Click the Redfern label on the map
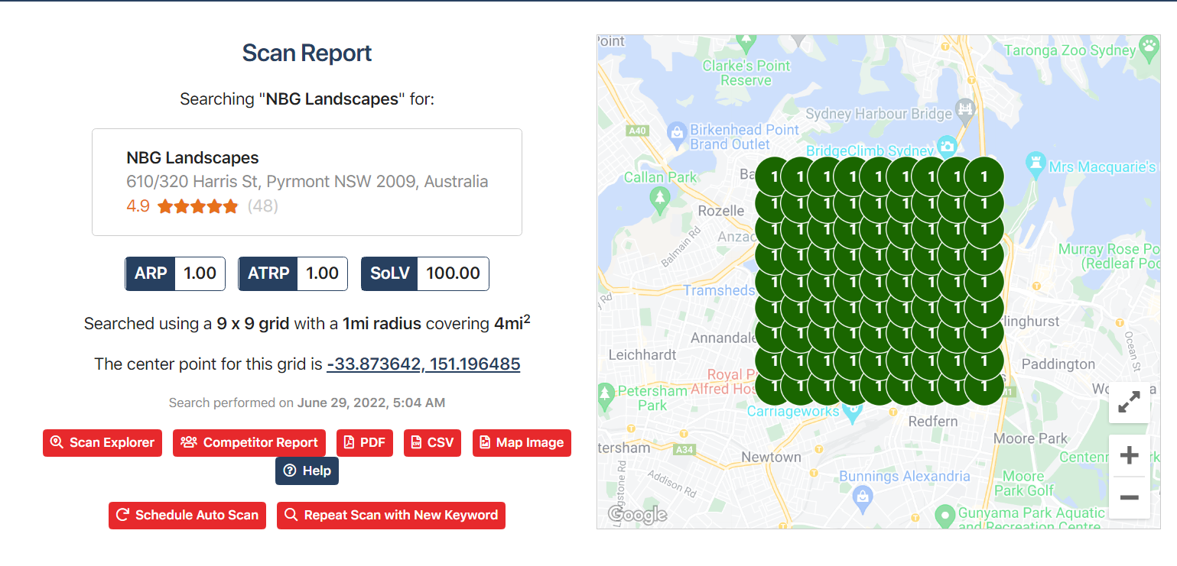The height and width of the screenshot is (566, 1177). point(932,421)
